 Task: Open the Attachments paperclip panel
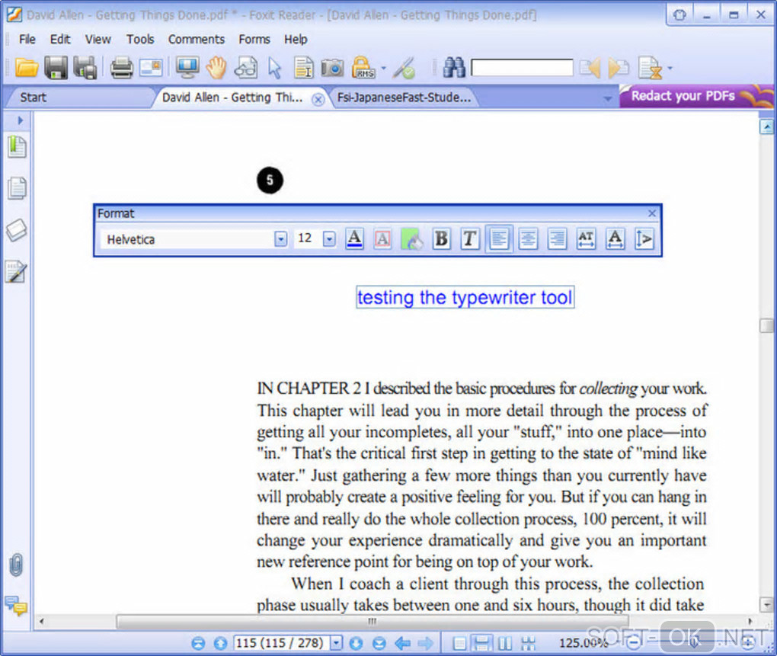[x=16, y=565]
